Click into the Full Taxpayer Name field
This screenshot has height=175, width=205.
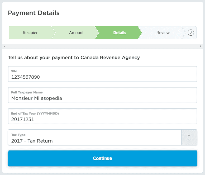pos(102,95)
